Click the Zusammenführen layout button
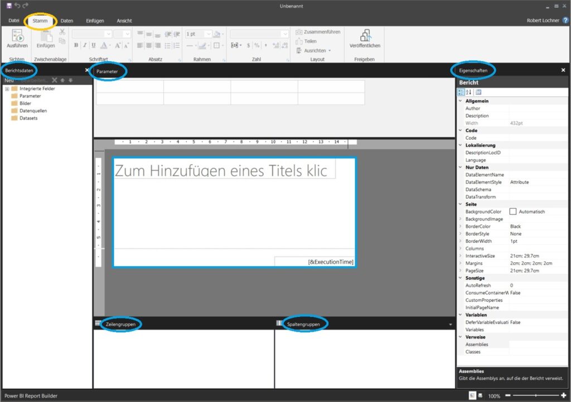This screenshot has height=402, width=571. pos(318,32)
